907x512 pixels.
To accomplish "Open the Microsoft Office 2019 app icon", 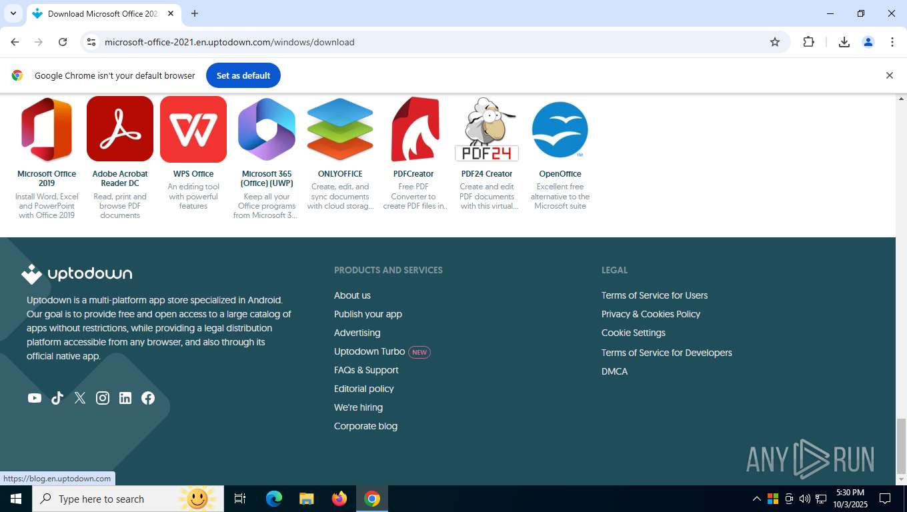I will 47,129.
